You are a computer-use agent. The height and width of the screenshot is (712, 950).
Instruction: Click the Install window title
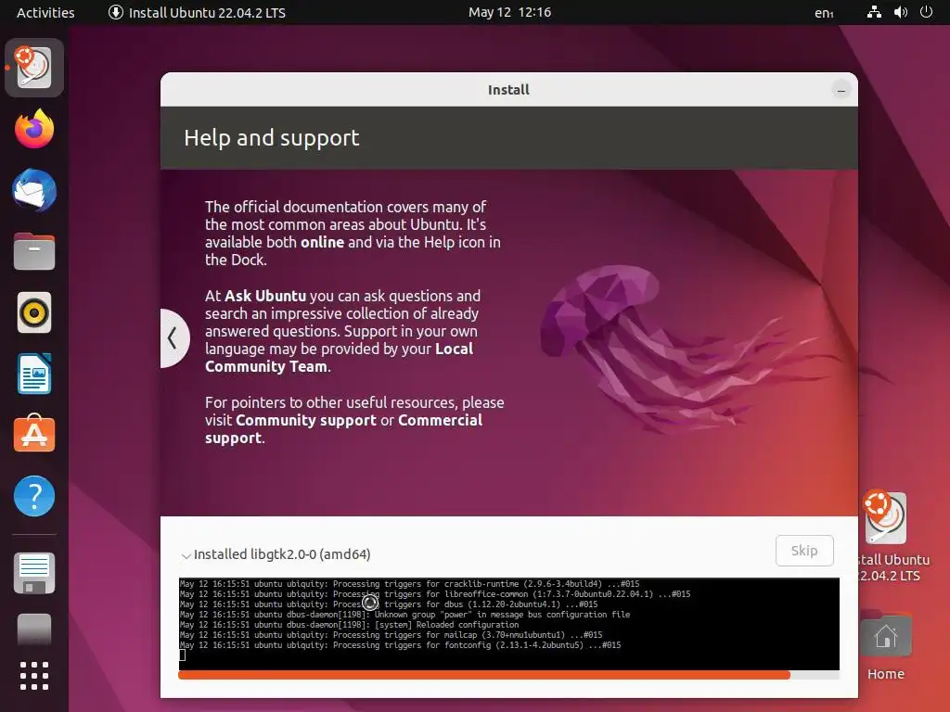(508, 90)
